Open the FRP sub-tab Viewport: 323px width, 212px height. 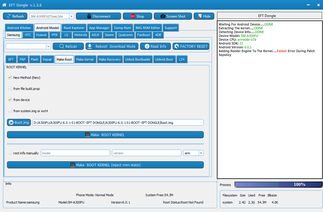[x=23, y=59]
